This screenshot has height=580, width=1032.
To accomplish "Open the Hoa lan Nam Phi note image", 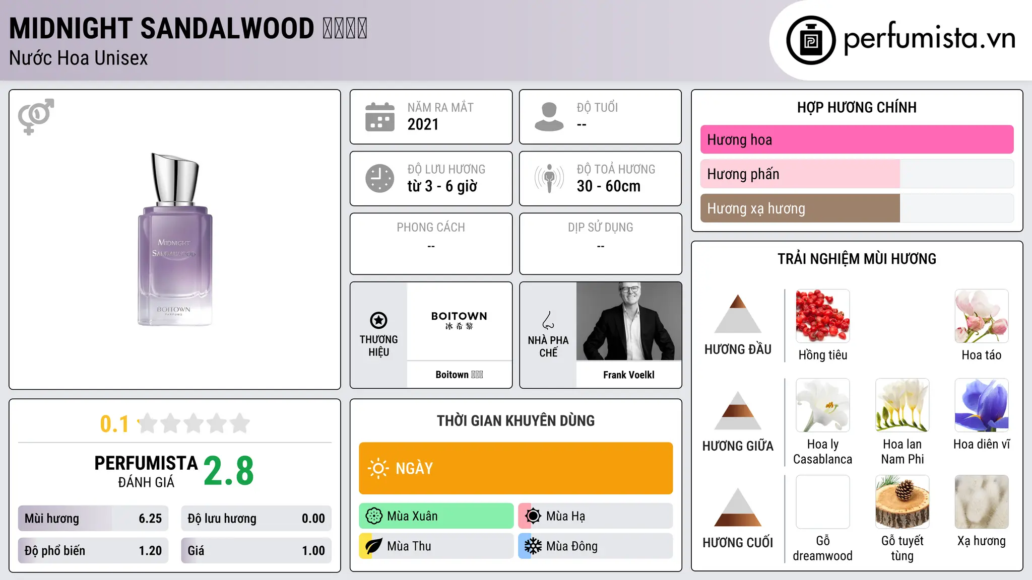I will (902, 405).
